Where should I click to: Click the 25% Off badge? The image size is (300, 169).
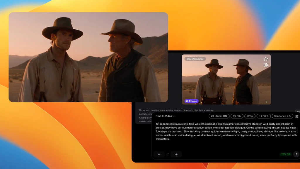point(285,154)
